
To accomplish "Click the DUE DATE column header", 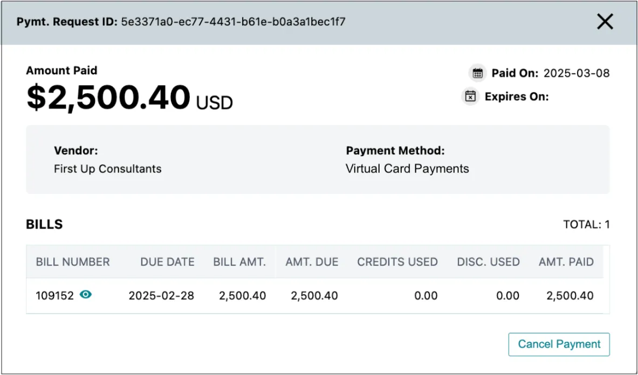I will click(167, 262).
